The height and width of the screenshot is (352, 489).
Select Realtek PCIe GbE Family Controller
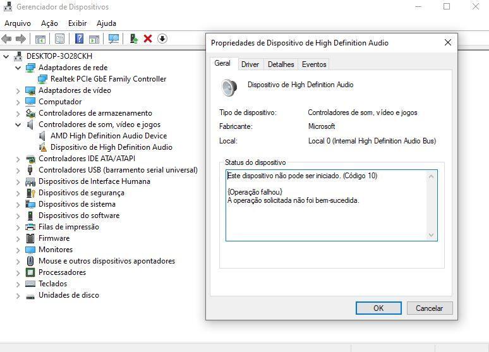108,79
